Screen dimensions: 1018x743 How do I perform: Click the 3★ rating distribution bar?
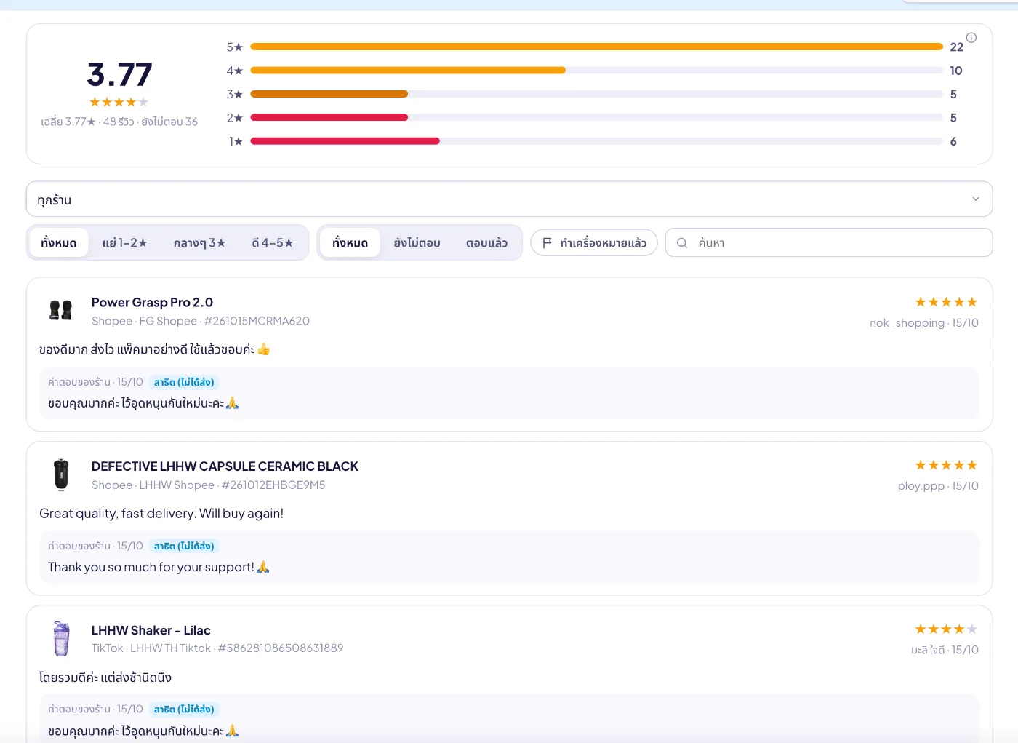point(596,94)
